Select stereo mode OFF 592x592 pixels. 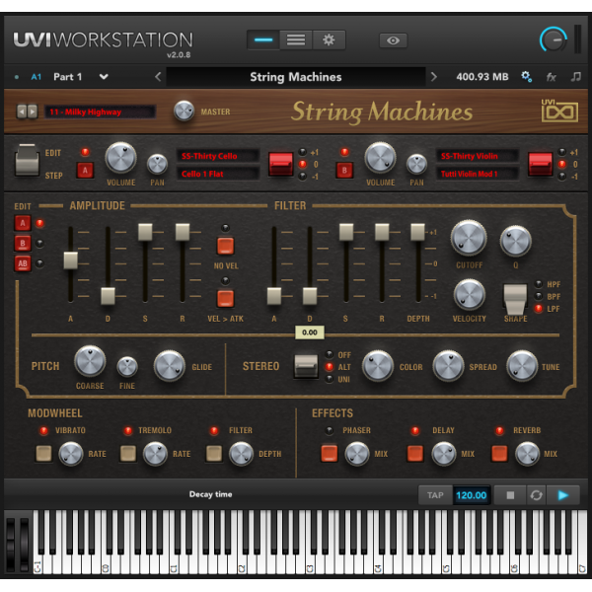330,354
